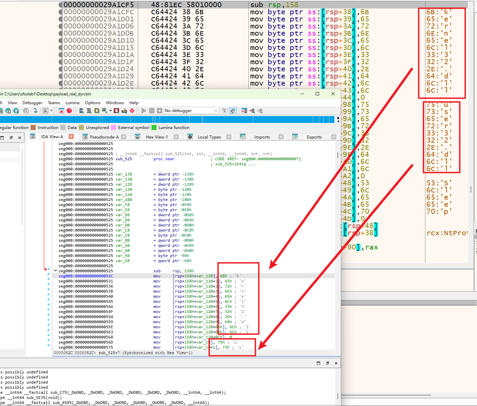This screenshot has width=477, height=406.
Task: Click the blue navigation band overview
Action: (x=166, y=119)
